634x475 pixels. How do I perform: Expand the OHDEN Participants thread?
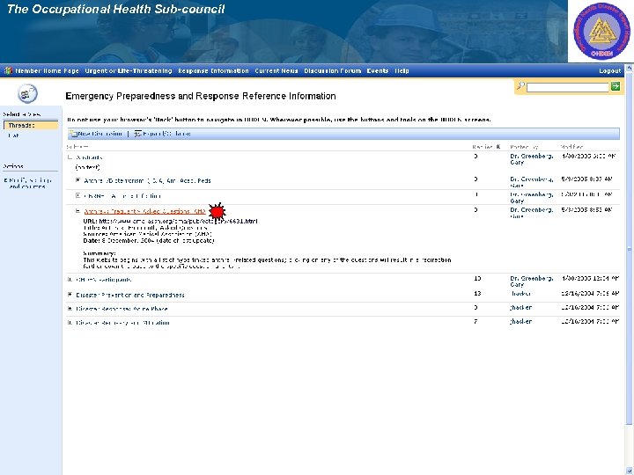(70, 279)
